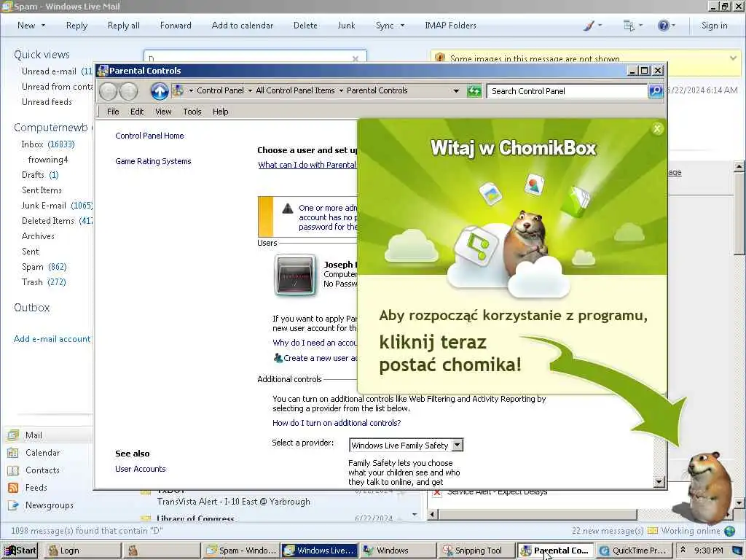This screenshot has width=746, height=560.
Task: Click the Up arrow in Parental Controls window
Action: 160,91
